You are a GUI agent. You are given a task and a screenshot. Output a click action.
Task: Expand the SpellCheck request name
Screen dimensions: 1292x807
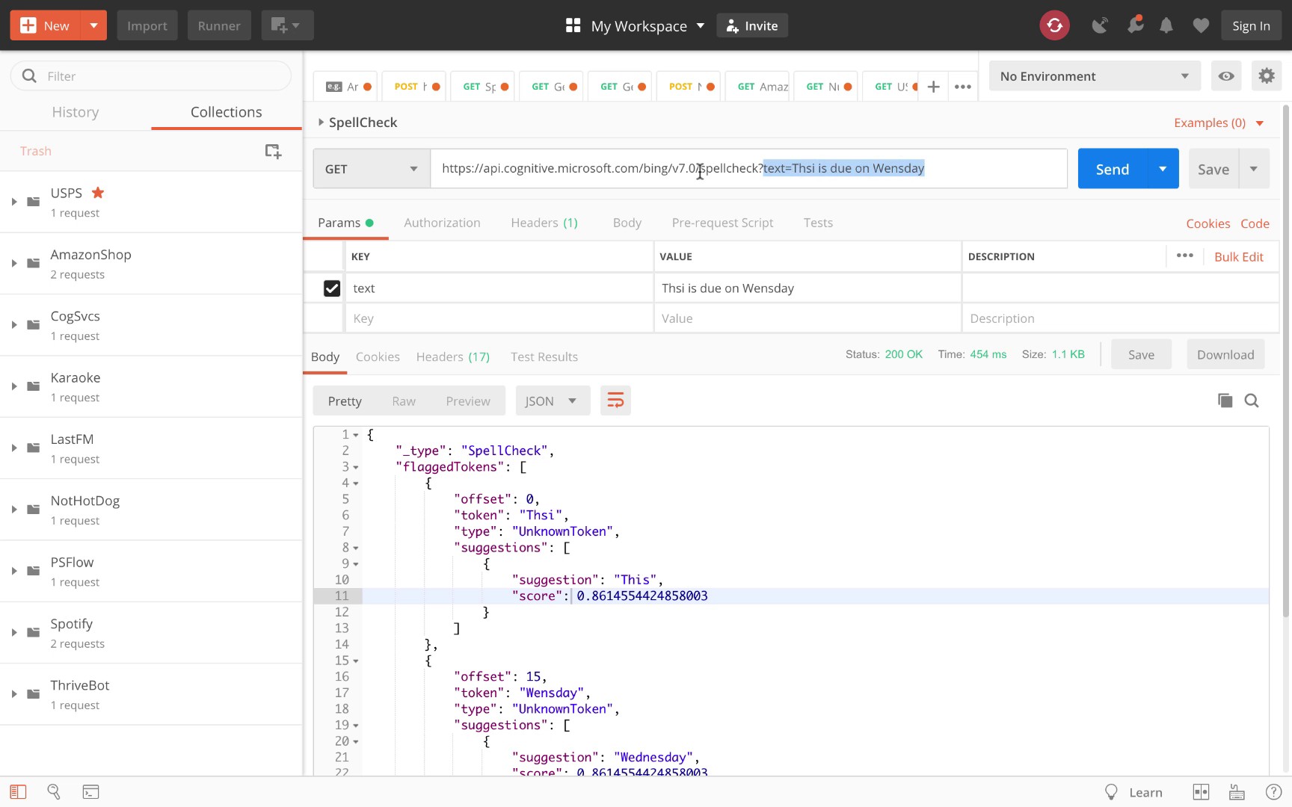pyautogui.click(x=321, y=122)
